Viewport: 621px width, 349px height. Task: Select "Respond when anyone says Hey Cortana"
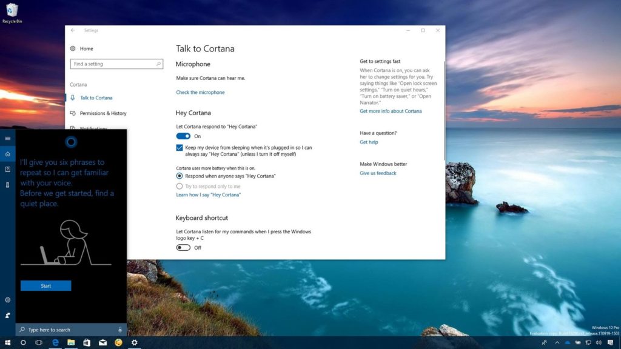[180, 176]
